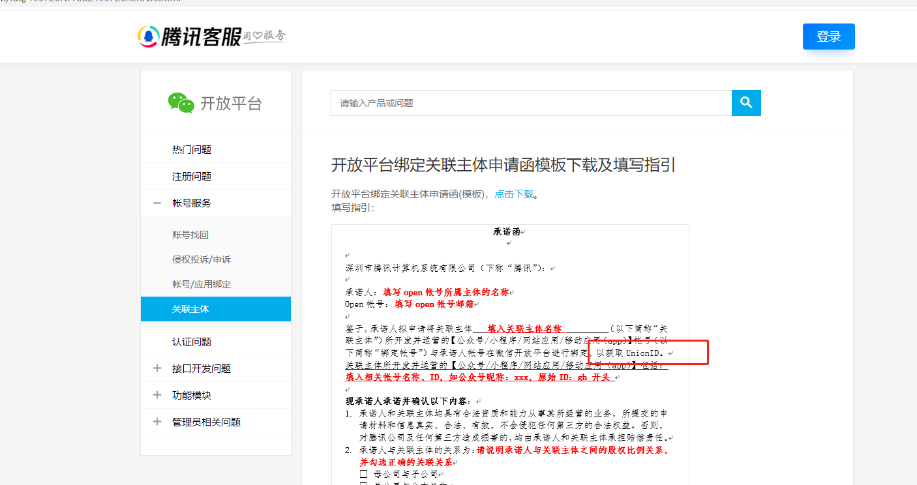
Task: Click the Tencent Customer Service logo
Action: click(x=190, y=37)
